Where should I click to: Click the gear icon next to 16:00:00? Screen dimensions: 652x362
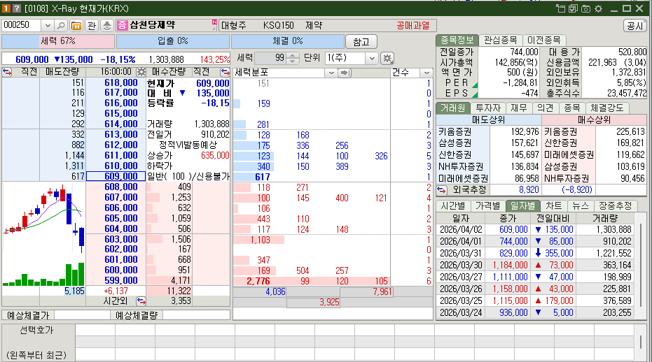pos(141,72)
